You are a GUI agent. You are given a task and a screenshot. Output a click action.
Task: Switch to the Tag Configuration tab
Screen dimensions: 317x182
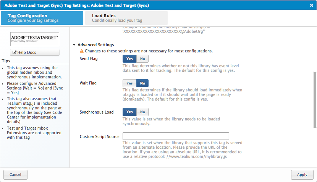pyautogui.click(x=42, y=18)
